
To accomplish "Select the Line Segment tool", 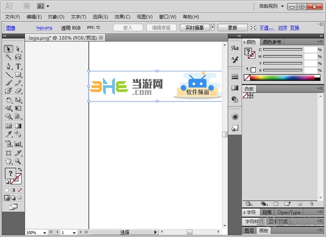I will [9, 74].
